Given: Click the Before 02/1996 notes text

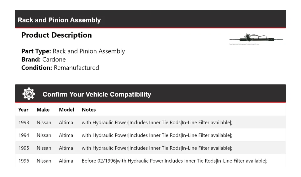Looking at the screenshot, I should click(x=174, y=161).
